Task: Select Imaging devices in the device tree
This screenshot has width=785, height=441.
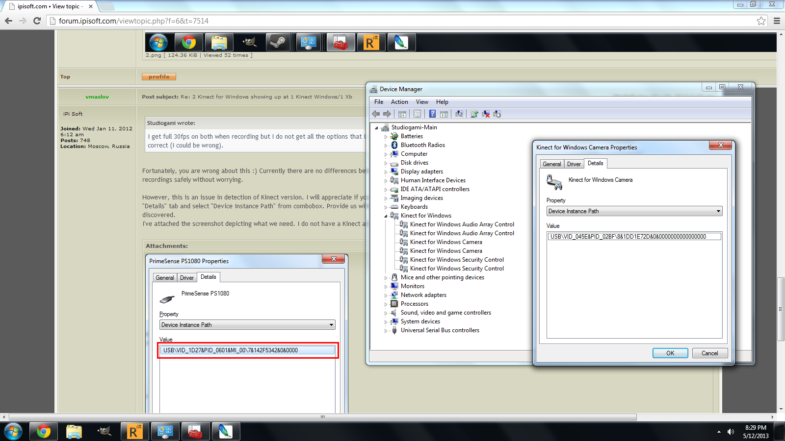Action: pos(421,198)
